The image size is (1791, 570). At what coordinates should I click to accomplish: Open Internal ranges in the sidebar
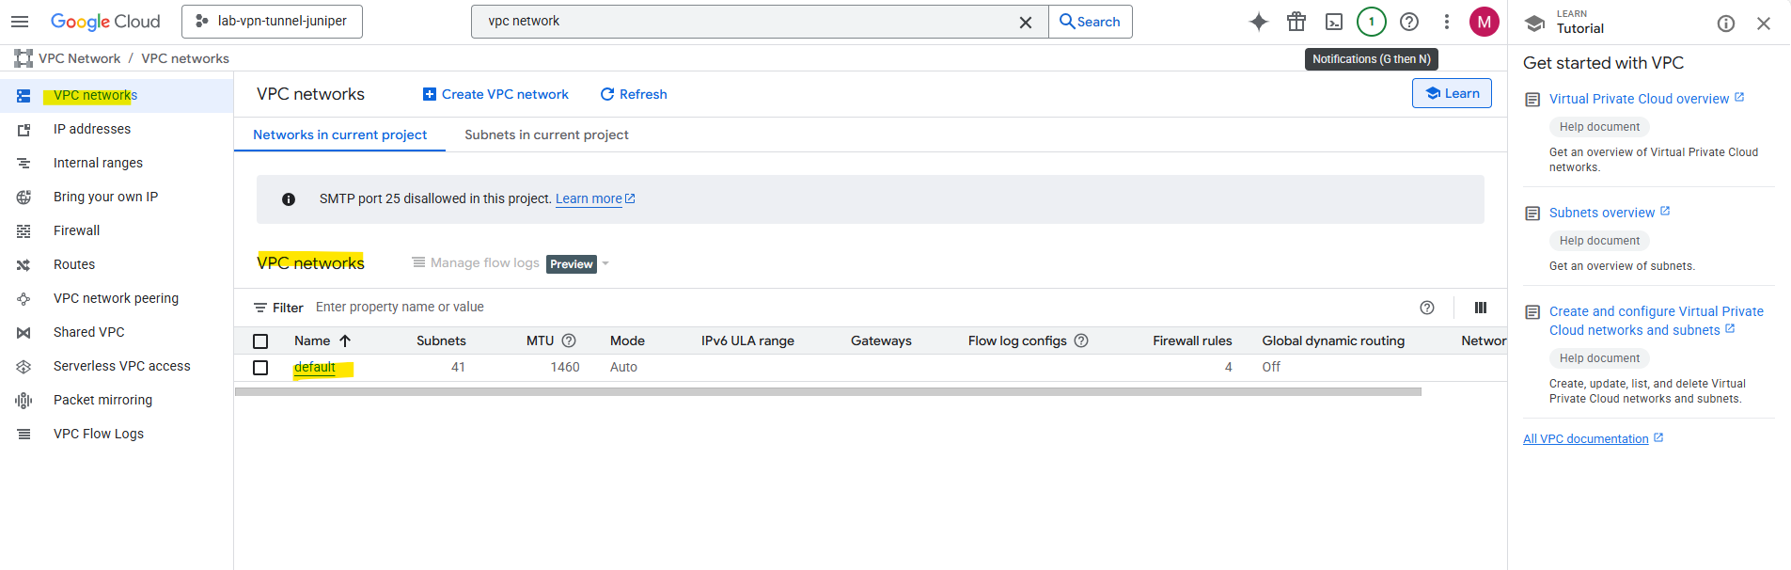click(x=117, y=163)
